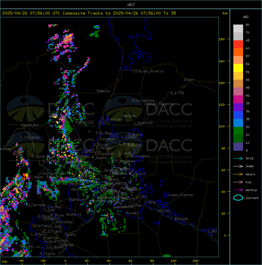The image size is (262, 265).
Task: Select the magenta swatch below 42 label
Action: click(x=238, y=99)
